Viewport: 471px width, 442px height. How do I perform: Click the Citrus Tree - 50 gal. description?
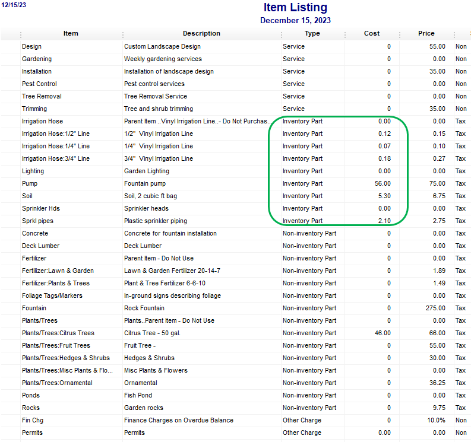pos(152,333)
